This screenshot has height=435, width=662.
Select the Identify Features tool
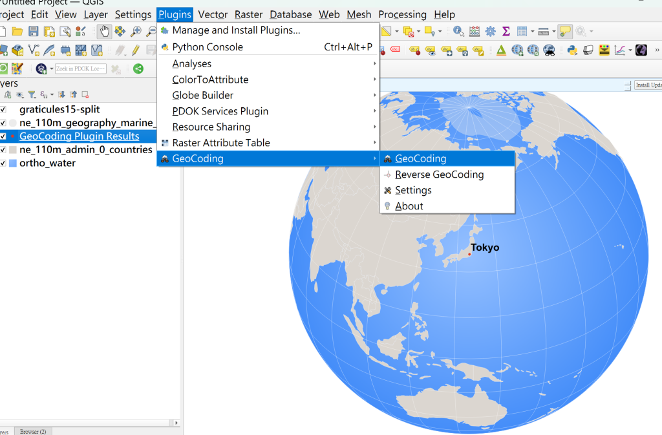pos(458,31)
